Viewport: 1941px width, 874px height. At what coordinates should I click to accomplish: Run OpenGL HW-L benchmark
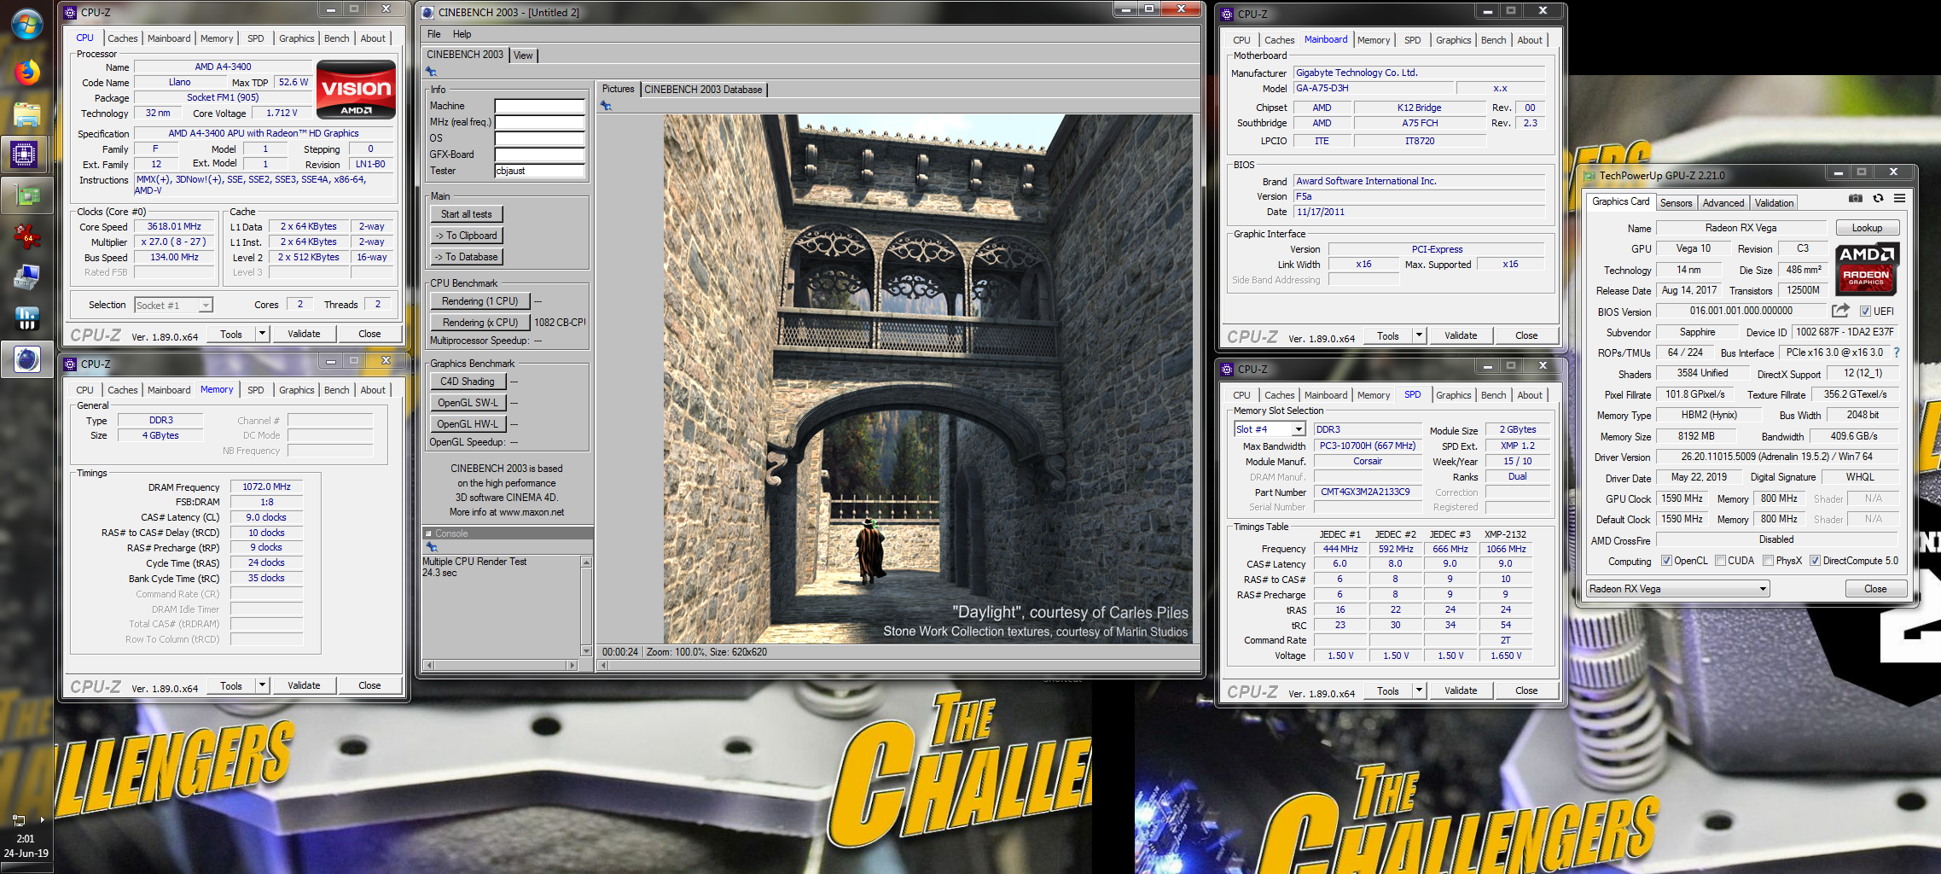pos(468,424)
